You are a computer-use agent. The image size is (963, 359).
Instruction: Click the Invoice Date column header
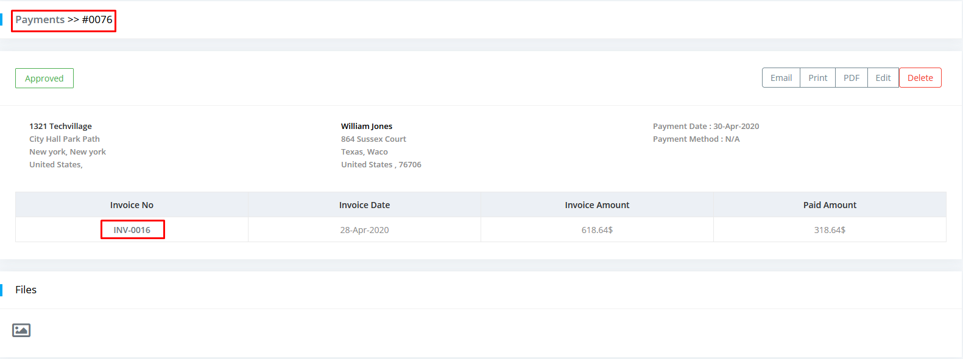click(x=364, y=205)
